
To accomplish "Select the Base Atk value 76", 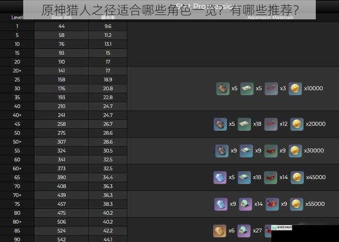I will 61,44.
